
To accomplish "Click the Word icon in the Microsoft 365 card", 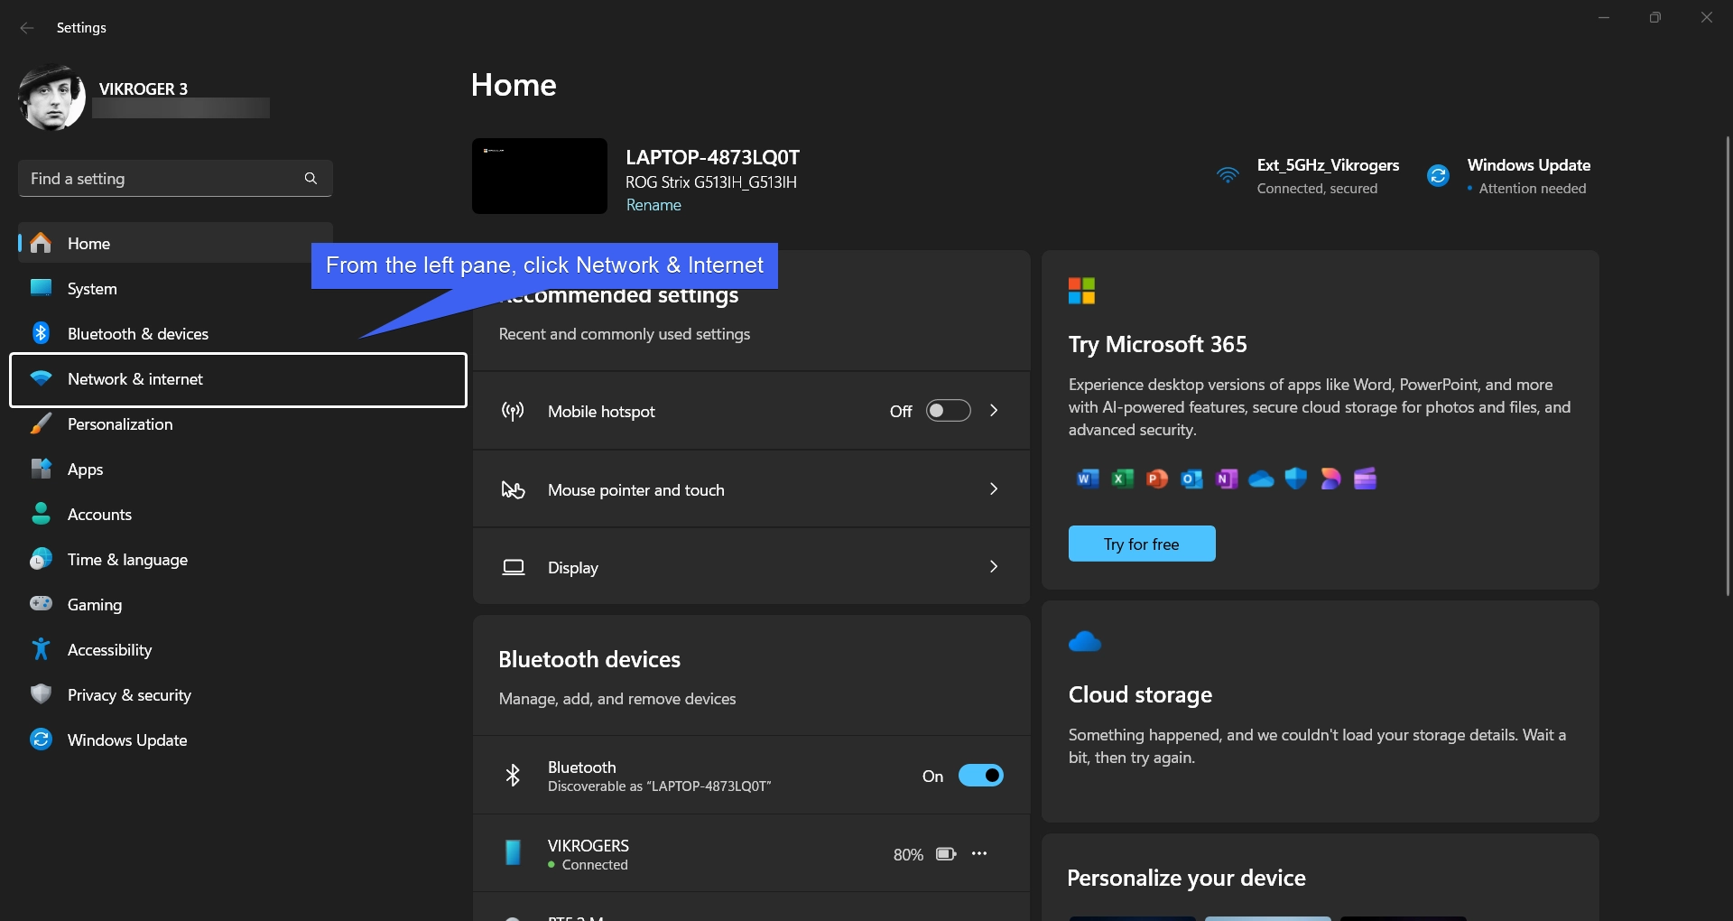I will pyautogui.click(x=1088, y=479).
